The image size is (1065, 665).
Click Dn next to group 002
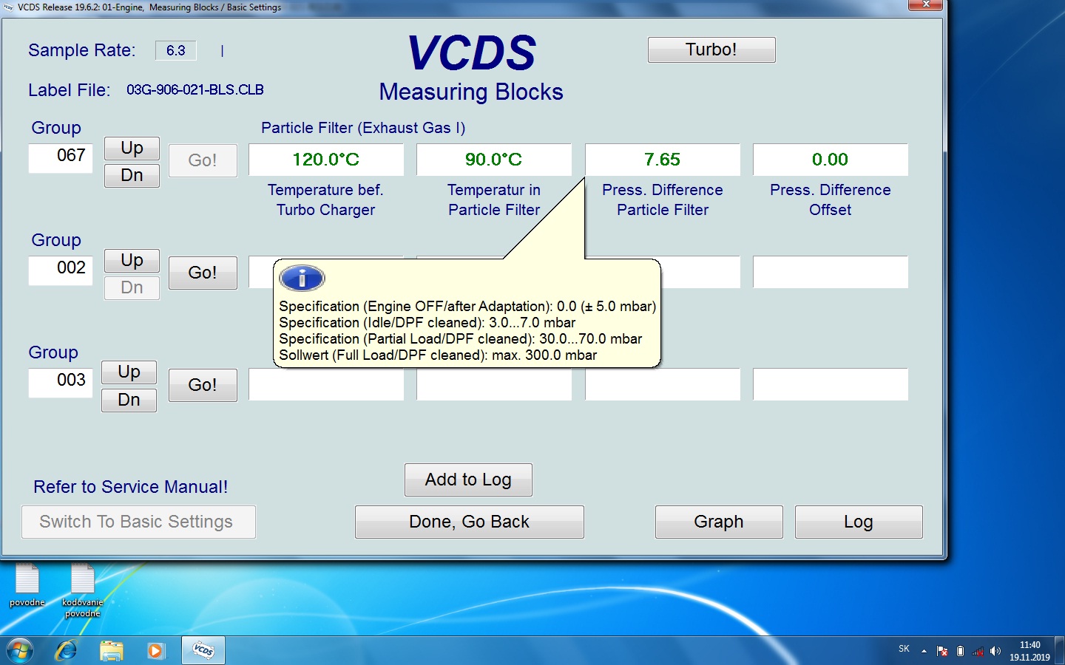pos(132,287)
